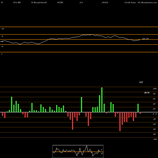158x158 pixels.
Task: Click the DGLD ticker text in the header
Action: [105, 3]
